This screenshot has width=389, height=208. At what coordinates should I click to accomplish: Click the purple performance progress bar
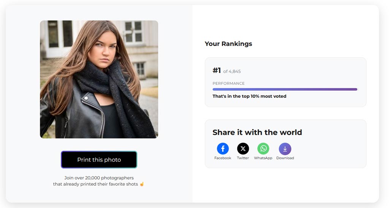click(285, 89)
